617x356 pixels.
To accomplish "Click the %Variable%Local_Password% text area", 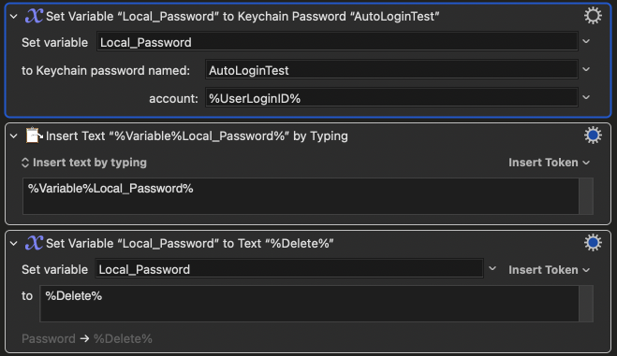I will (301, 196).
